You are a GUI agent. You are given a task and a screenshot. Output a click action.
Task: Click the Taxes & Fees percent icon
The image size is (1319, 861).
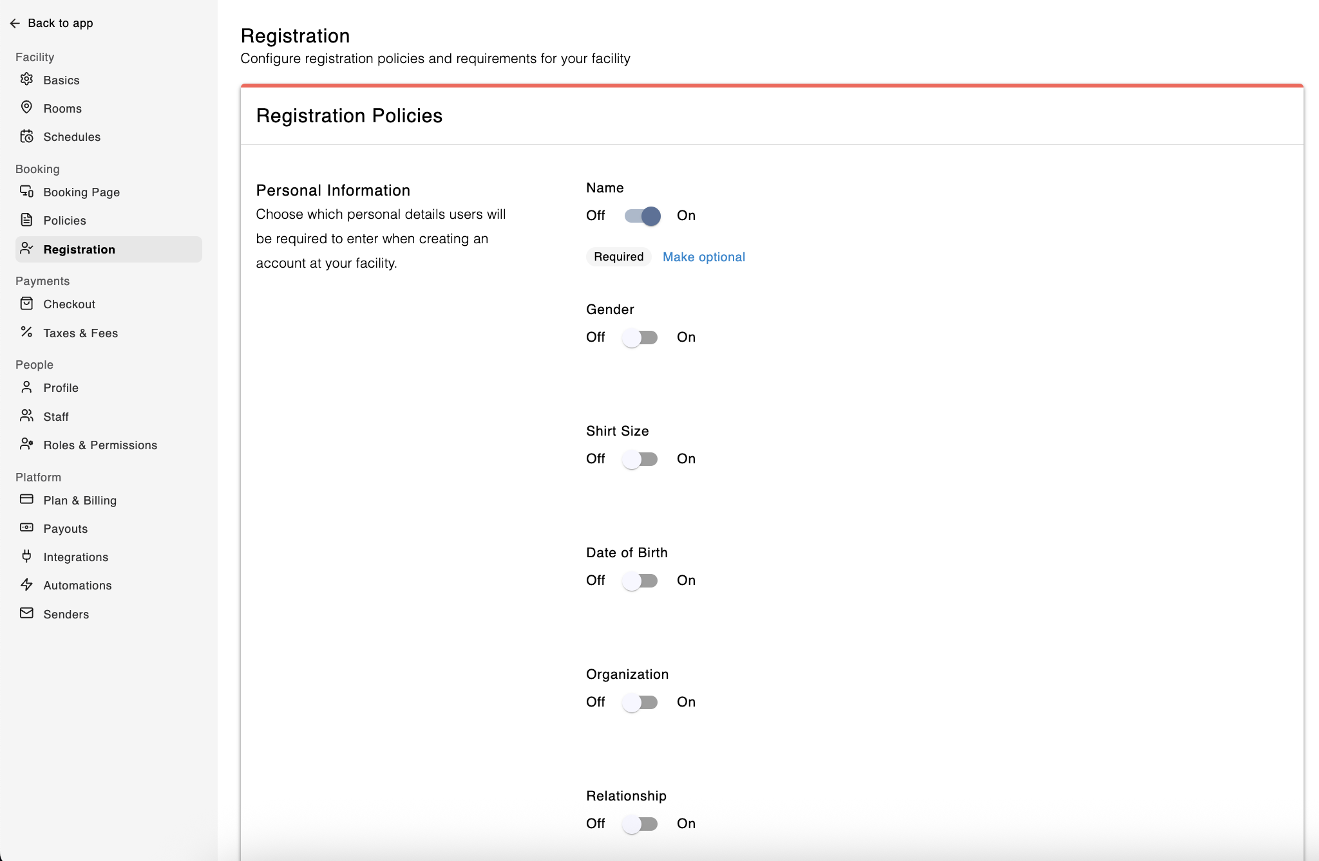tap(26, 332)
